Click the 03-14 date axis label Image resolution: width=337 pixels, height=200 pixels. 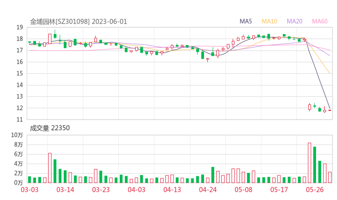coord(65,190)
